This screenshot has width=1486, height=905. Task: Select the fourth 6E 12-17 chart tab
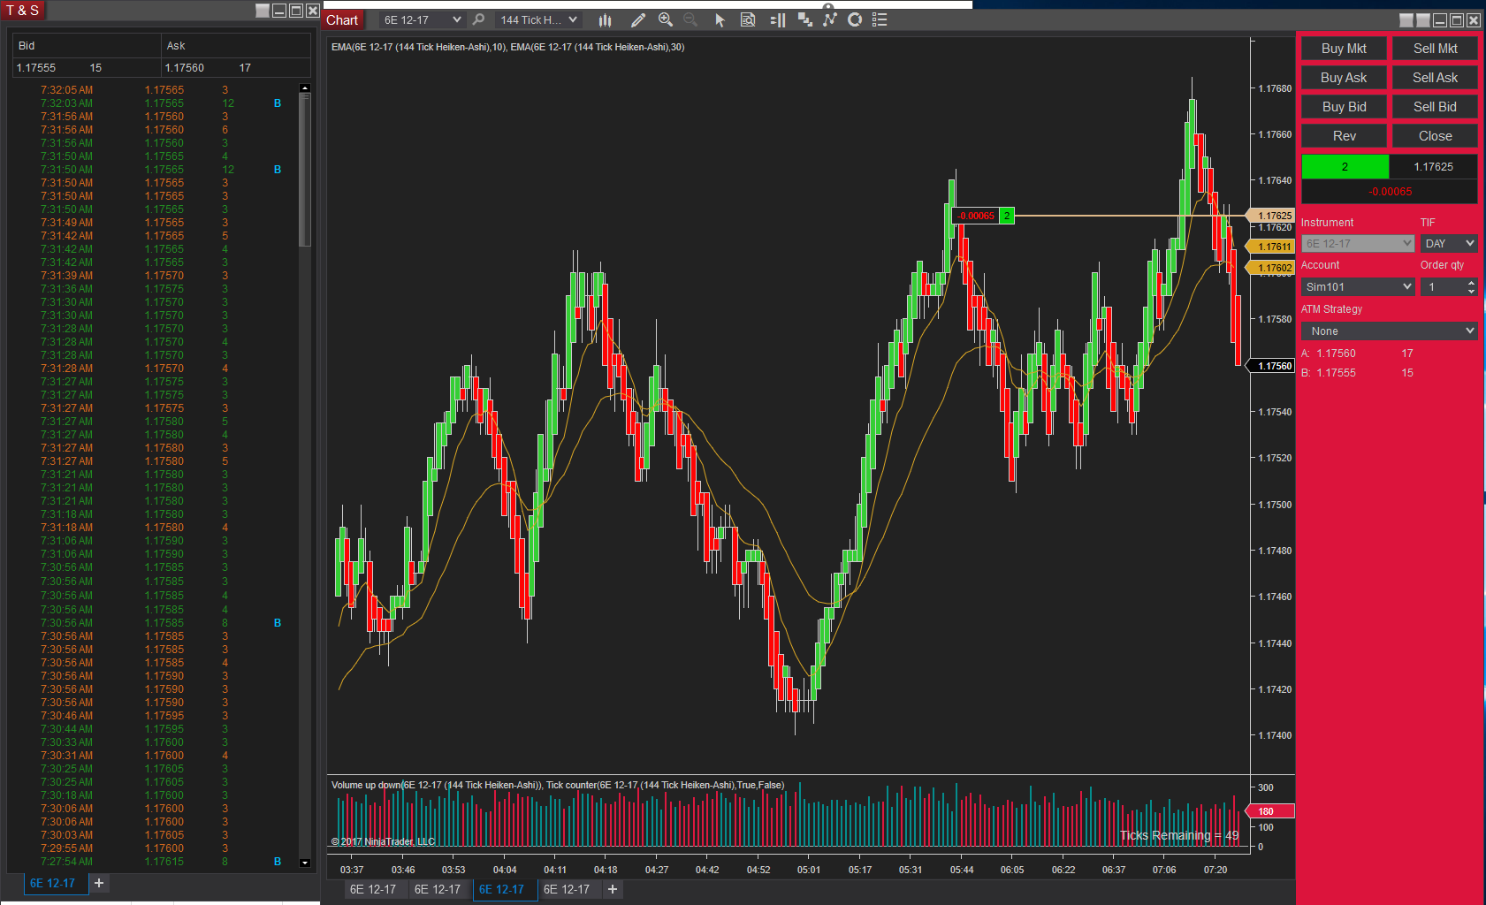coord(567,889)
